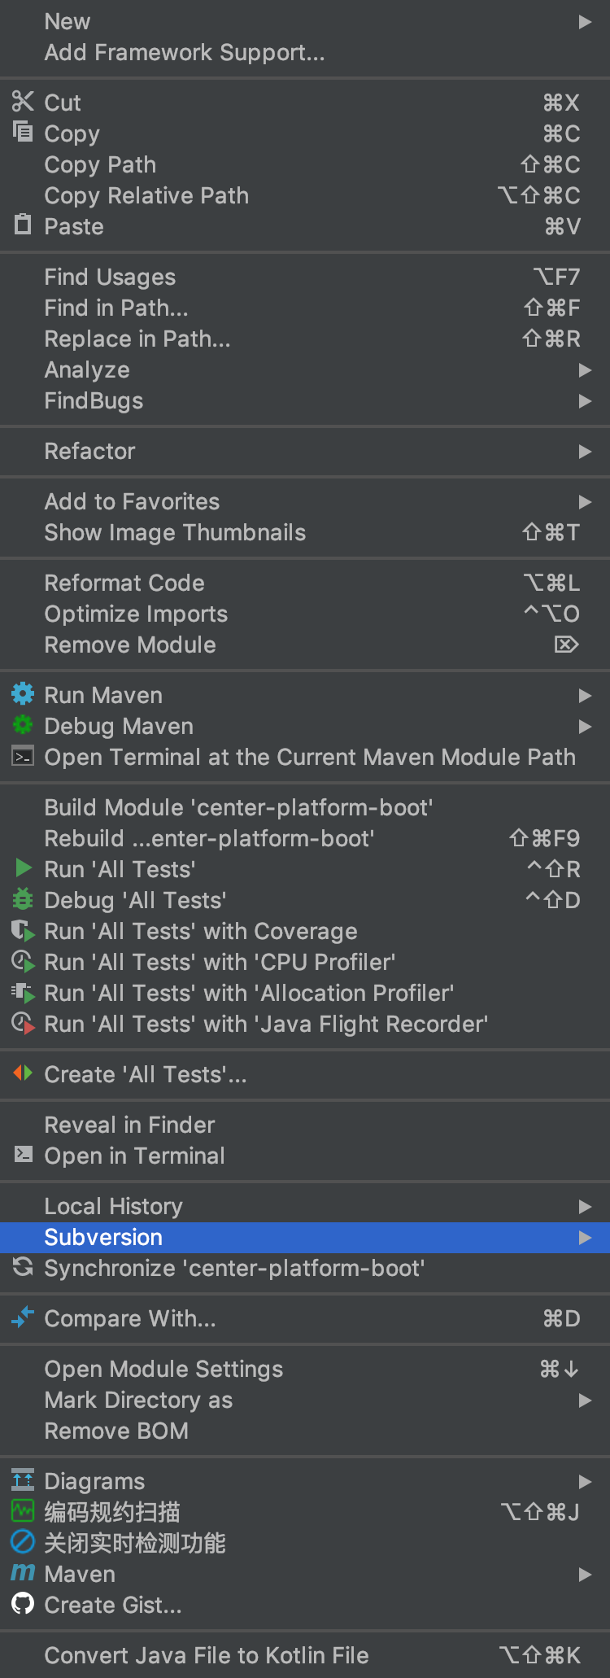
Task: Expand the Refactor submenu arrow
Action: click(x=585, y=452)
